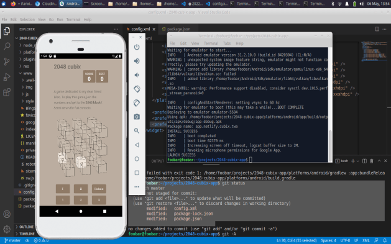Open the Tabs menu in Terminal window
This screenshot has height=244, width=391.
[x=227, y=43]
